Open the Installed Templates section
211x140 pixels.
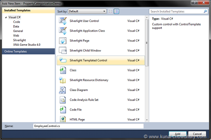[x=28, y=10]
